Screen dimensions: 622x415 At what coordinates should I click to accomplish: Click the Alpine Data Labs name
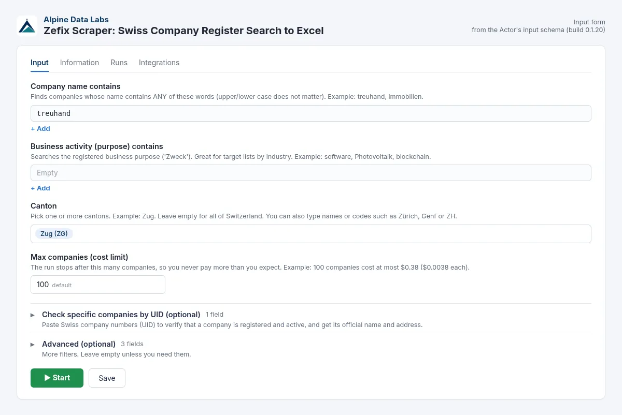click(76, 20)
